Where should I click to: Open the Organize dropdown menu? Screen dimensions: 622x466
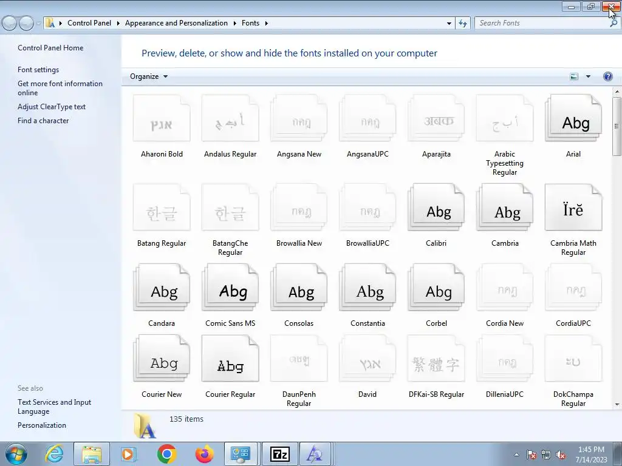tap(149, 76)
